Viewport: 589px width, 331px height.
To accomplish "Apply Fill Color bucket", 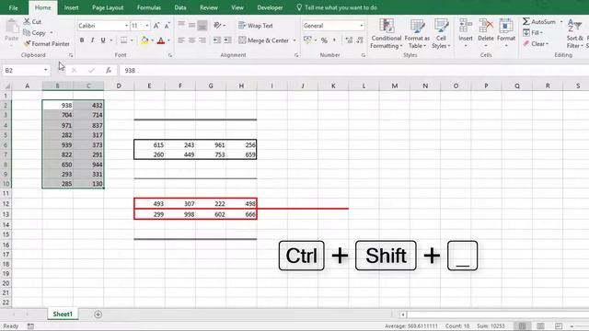I will [x=144, y=40].
